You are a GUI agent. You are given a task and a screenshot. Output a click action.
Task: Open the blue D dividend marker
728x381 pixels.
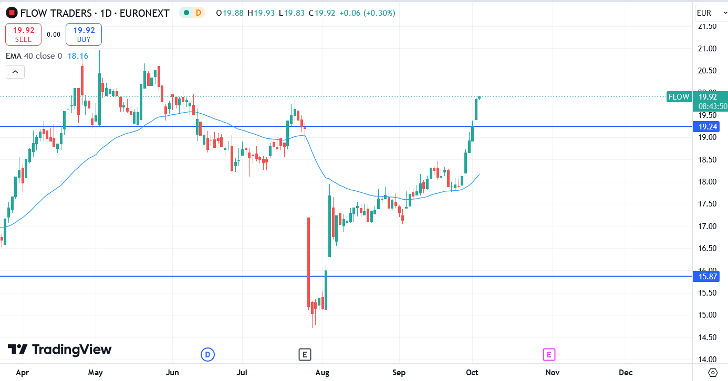[x=207, y=355]
